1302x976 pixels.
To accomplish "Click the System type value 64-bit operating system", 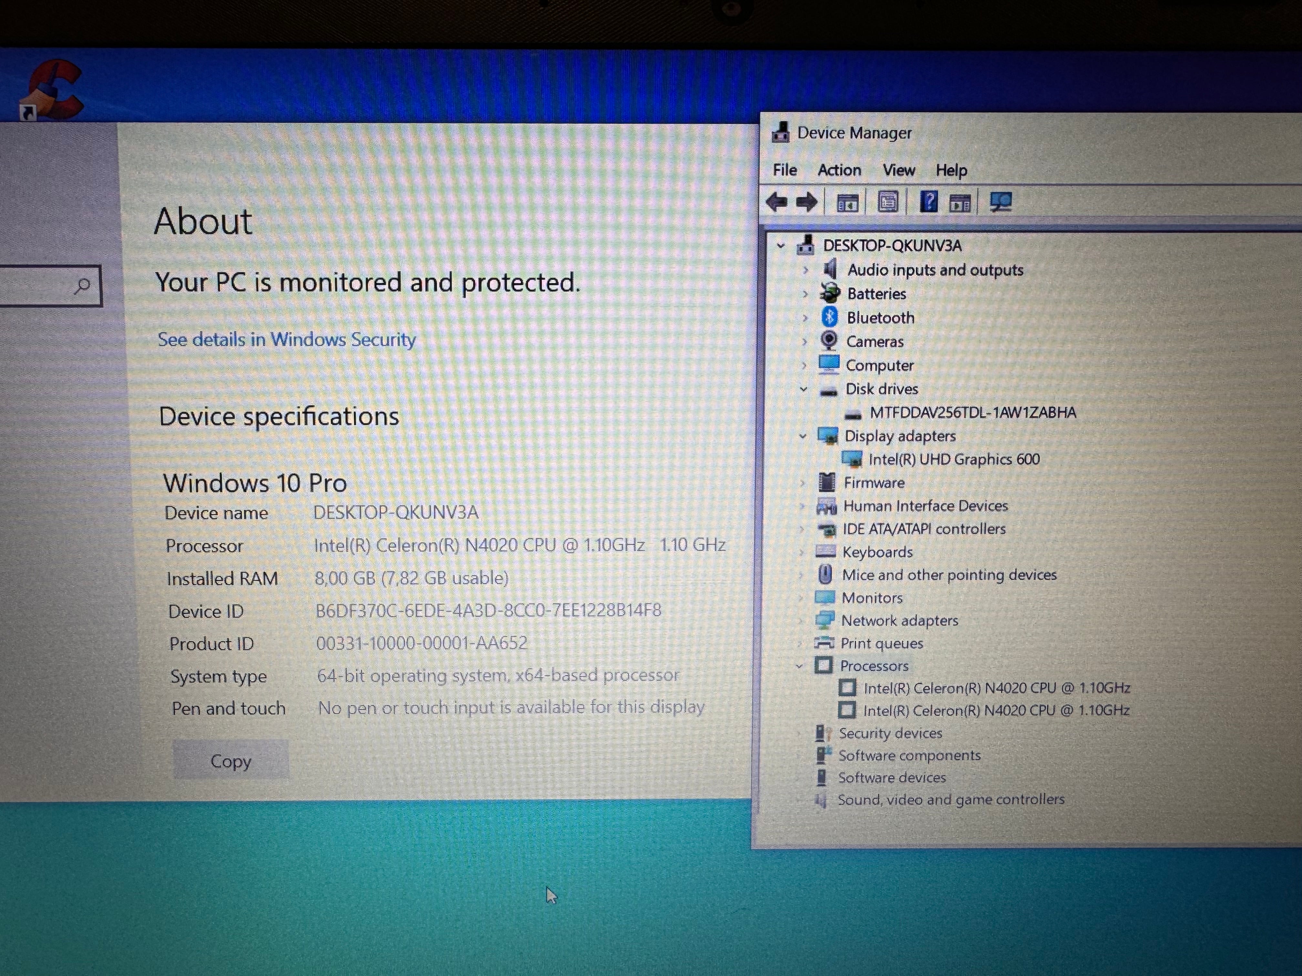I will pyautogui.click(x=498, y=675).
